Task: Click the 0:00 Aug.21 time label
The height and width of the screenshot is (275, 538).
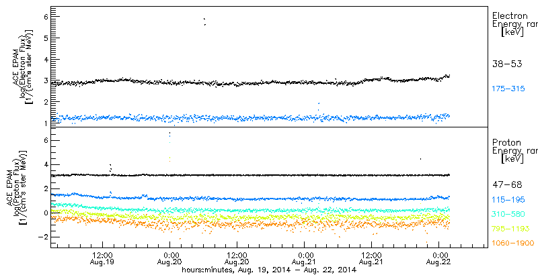Action: [305, 259]
